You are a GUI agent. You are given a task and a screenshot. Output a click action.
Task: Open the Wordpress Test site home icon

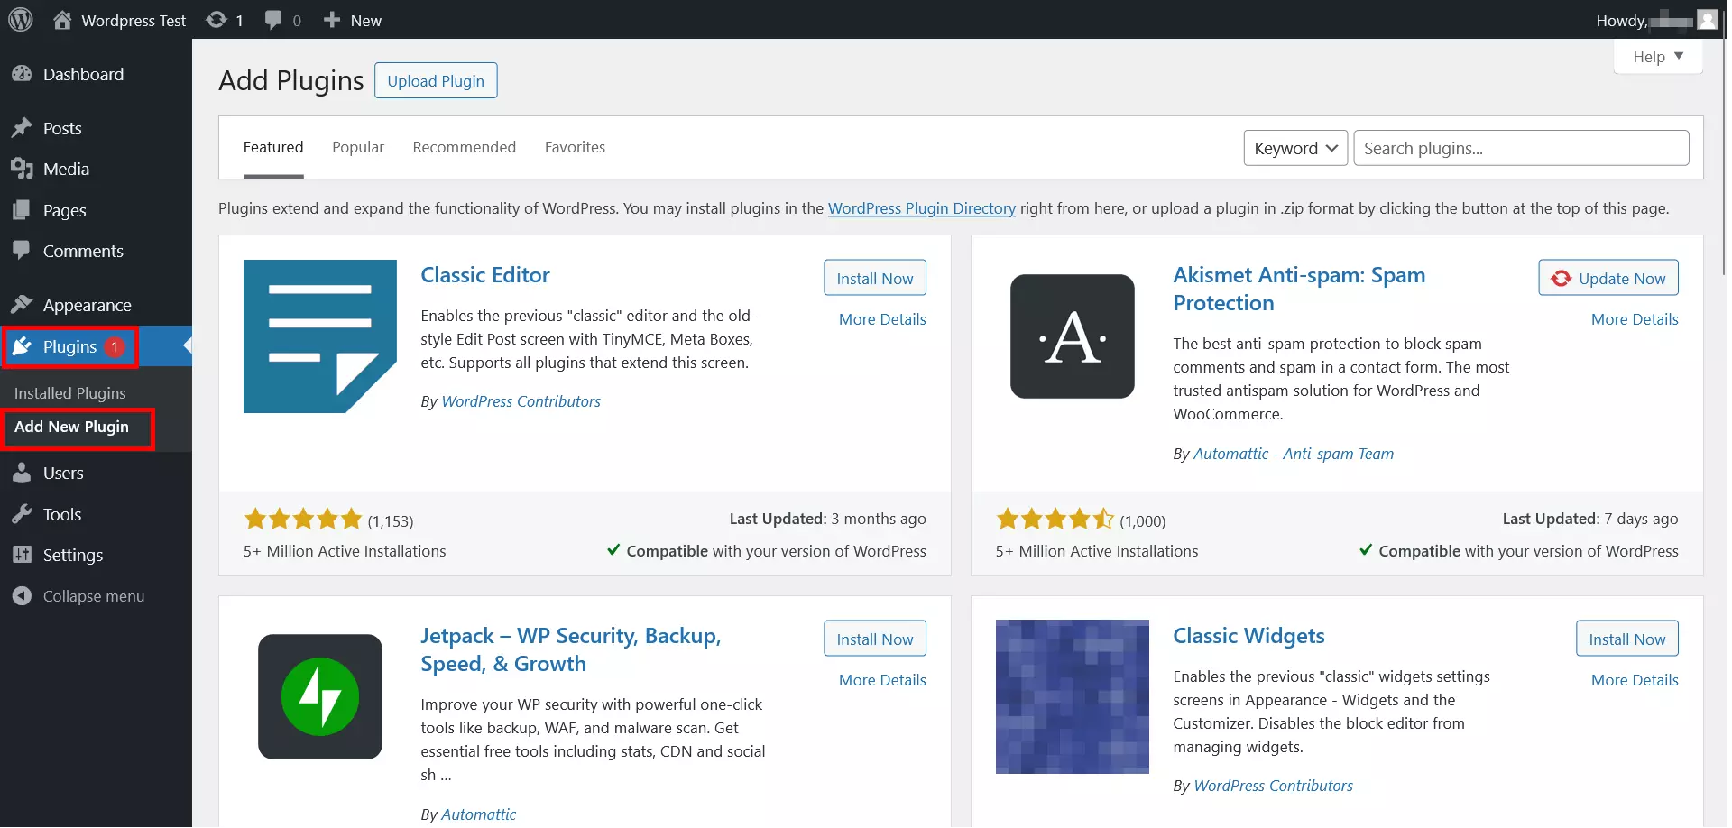(62, 20)
